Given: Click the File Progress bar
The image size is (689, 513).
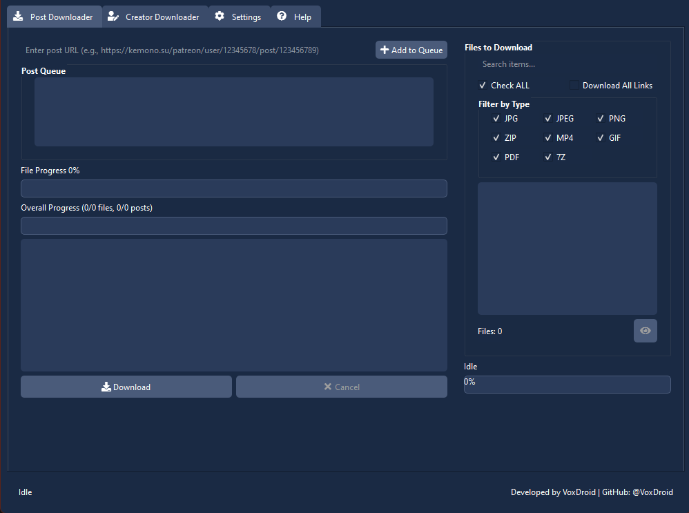Looking at the screenshot, I should coord(233,188).
